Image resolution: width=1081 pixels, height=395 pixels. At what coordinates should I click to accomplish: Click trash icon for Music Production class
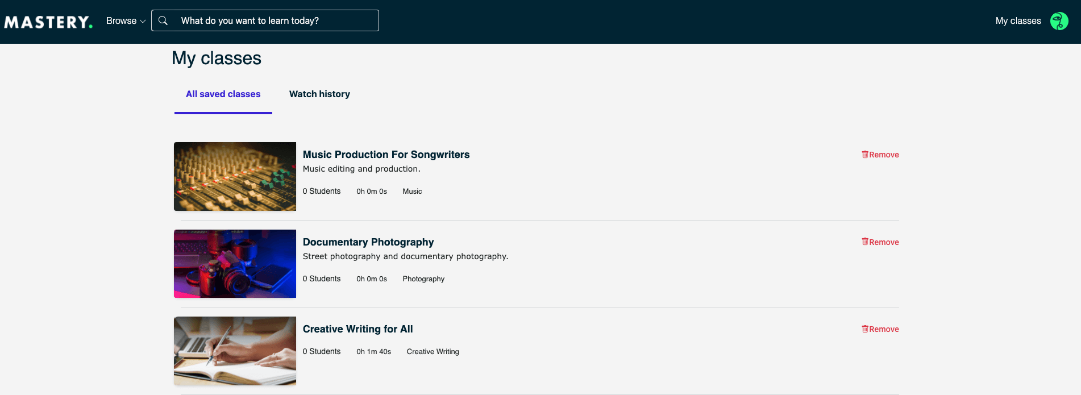[x=865, y=155]
